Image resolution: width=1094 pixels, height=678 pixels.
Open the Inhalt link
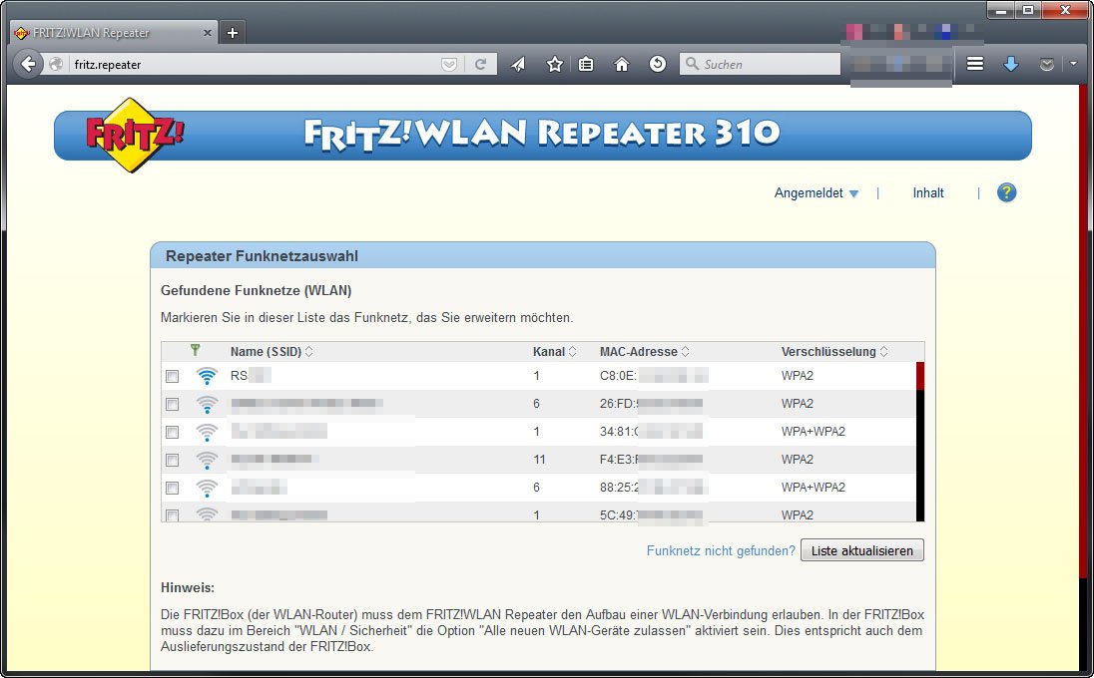(x=928, y=193)
